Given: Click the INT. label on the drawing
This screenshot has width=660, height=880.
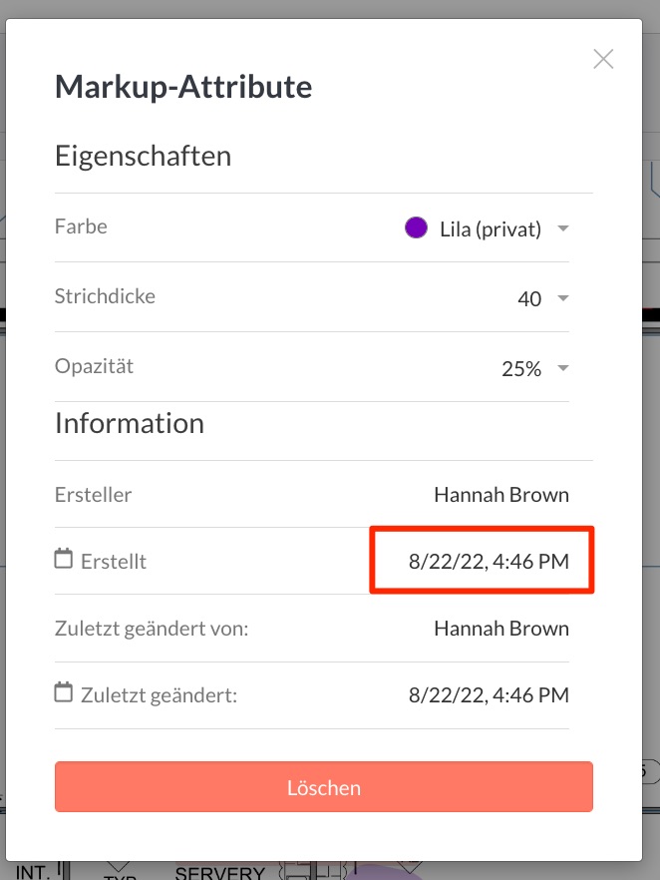Looking at the screenshot, I should (x=27, y=868).
